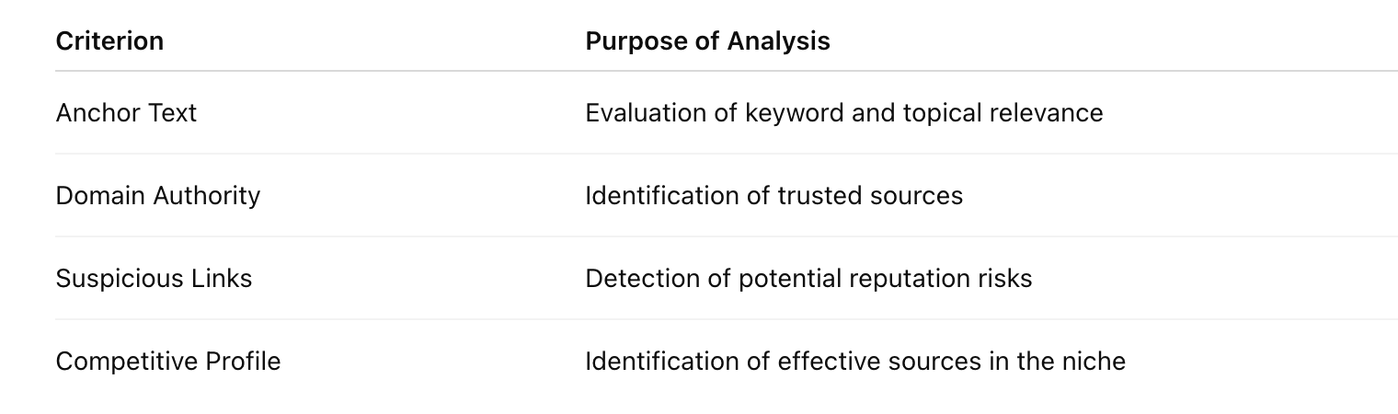Click the Identification of trusted sources text

(773, 196)
